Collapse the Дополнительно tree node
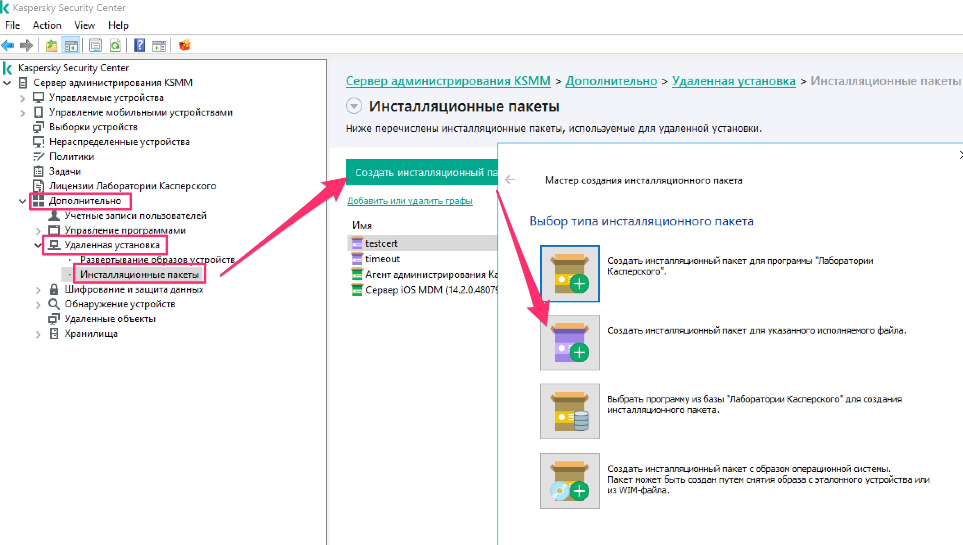 (x=23, y=201)
